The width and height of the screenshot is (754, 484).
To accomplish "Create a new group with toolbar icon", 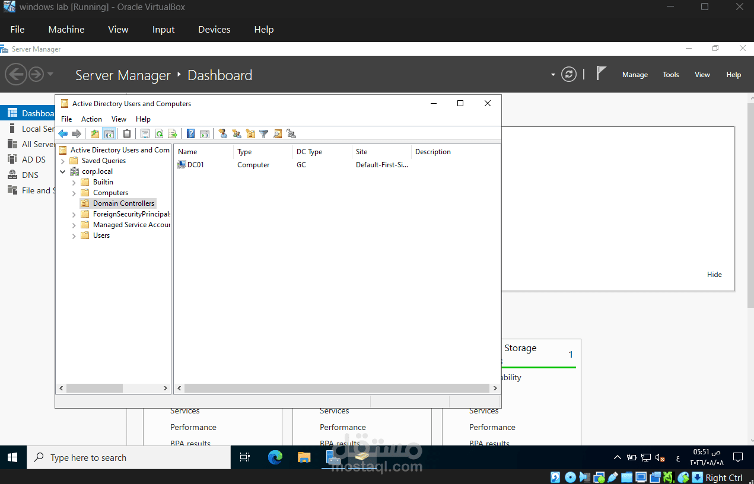I will pos(237,134).
